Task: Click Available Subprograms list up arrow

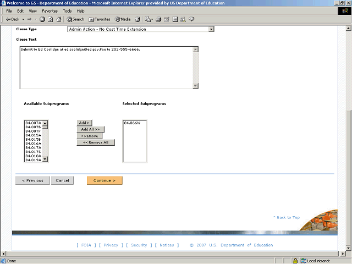Action: tap(45, 123)
